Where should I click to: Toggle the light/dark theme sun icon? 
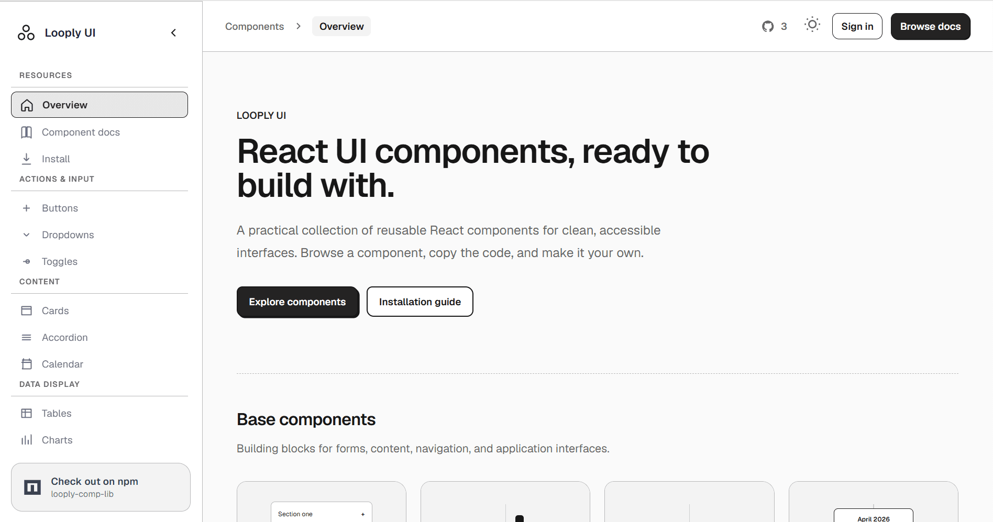pos(812,25)
